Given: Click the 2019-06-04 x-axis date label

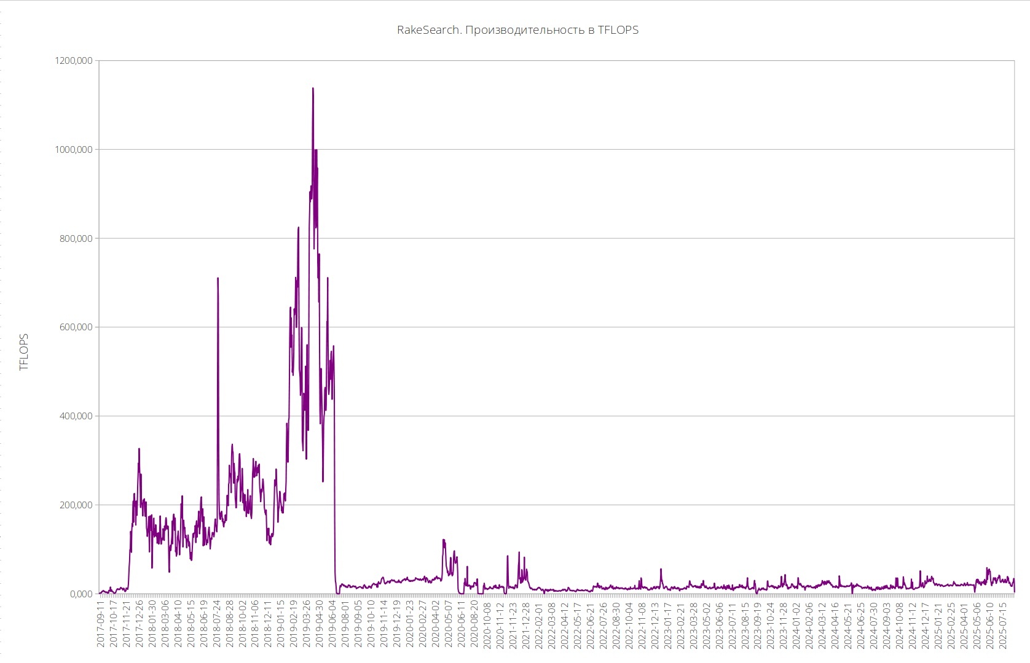Looking at the screenshot, I should [333, 624].
